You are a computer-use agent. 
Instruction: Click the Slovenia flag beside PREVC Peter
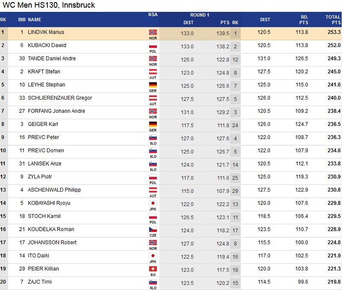pyautogui.click(x=153, y=137)
